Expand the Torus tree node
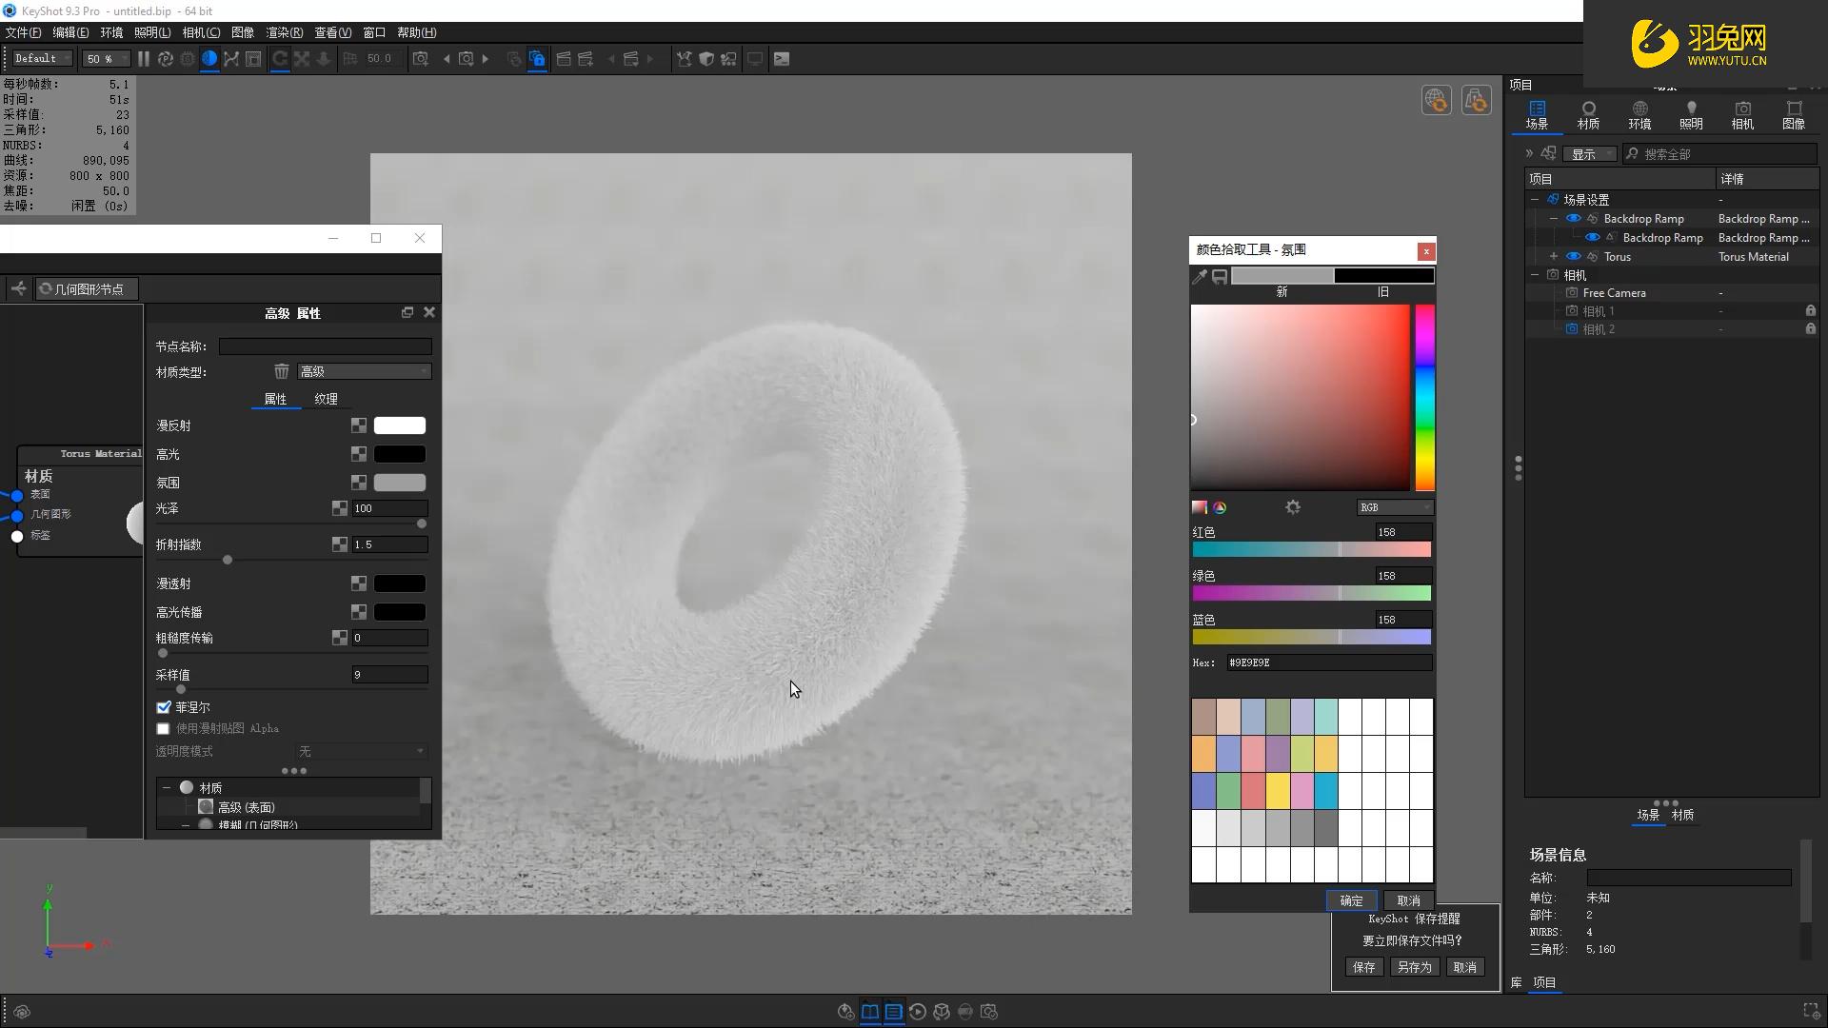This screenshot has height=1028, width=1828. click(1554, 257)
